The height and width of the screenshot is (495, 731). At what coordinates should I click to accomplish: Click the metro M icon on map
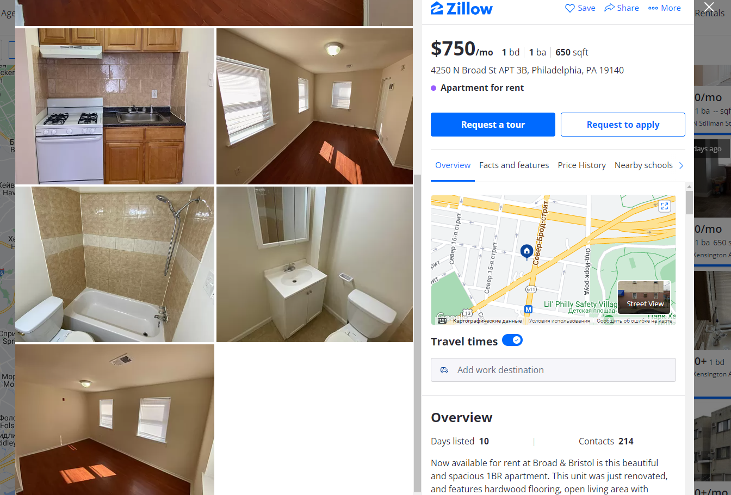528,309
